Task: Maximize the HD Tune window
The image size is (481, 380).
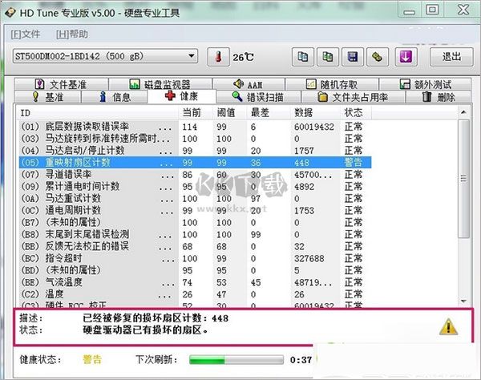Action: (x=432, y=10)
